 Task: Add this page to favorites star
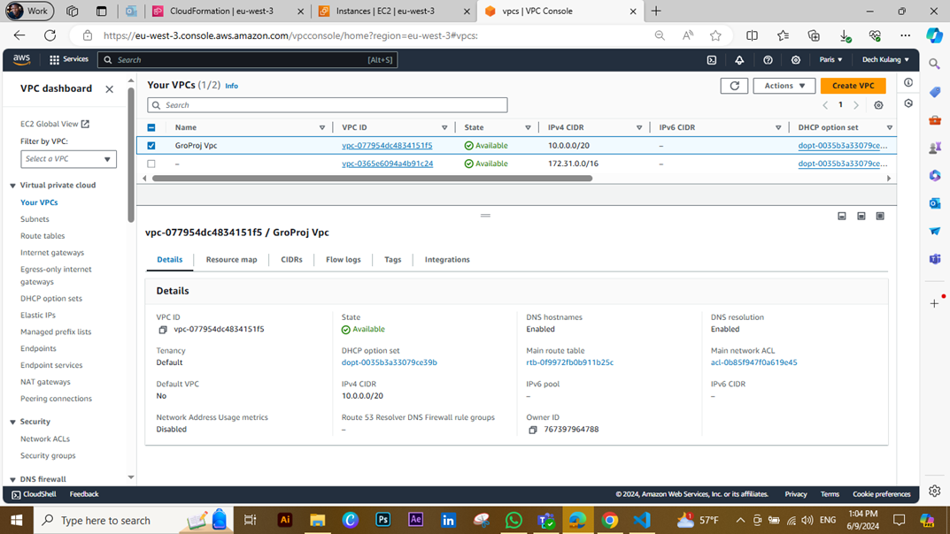[715, 35]
